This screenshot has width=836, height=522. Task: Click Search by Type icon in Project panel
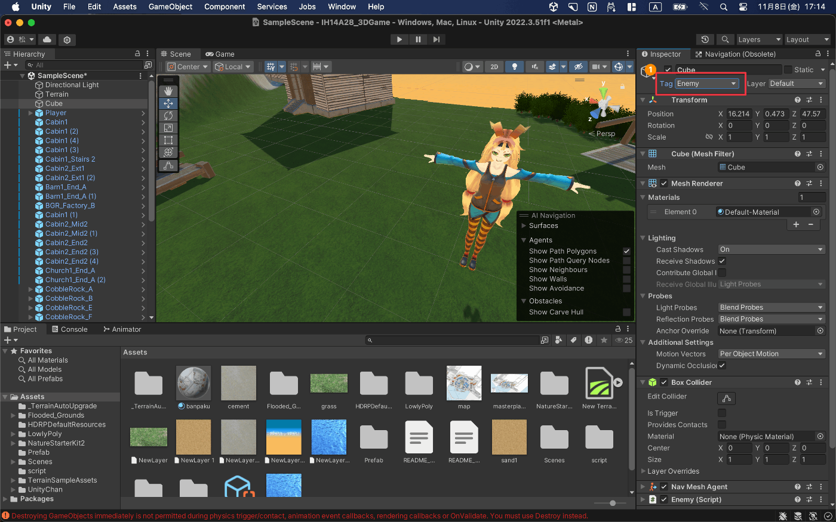(x=558, y=340)
